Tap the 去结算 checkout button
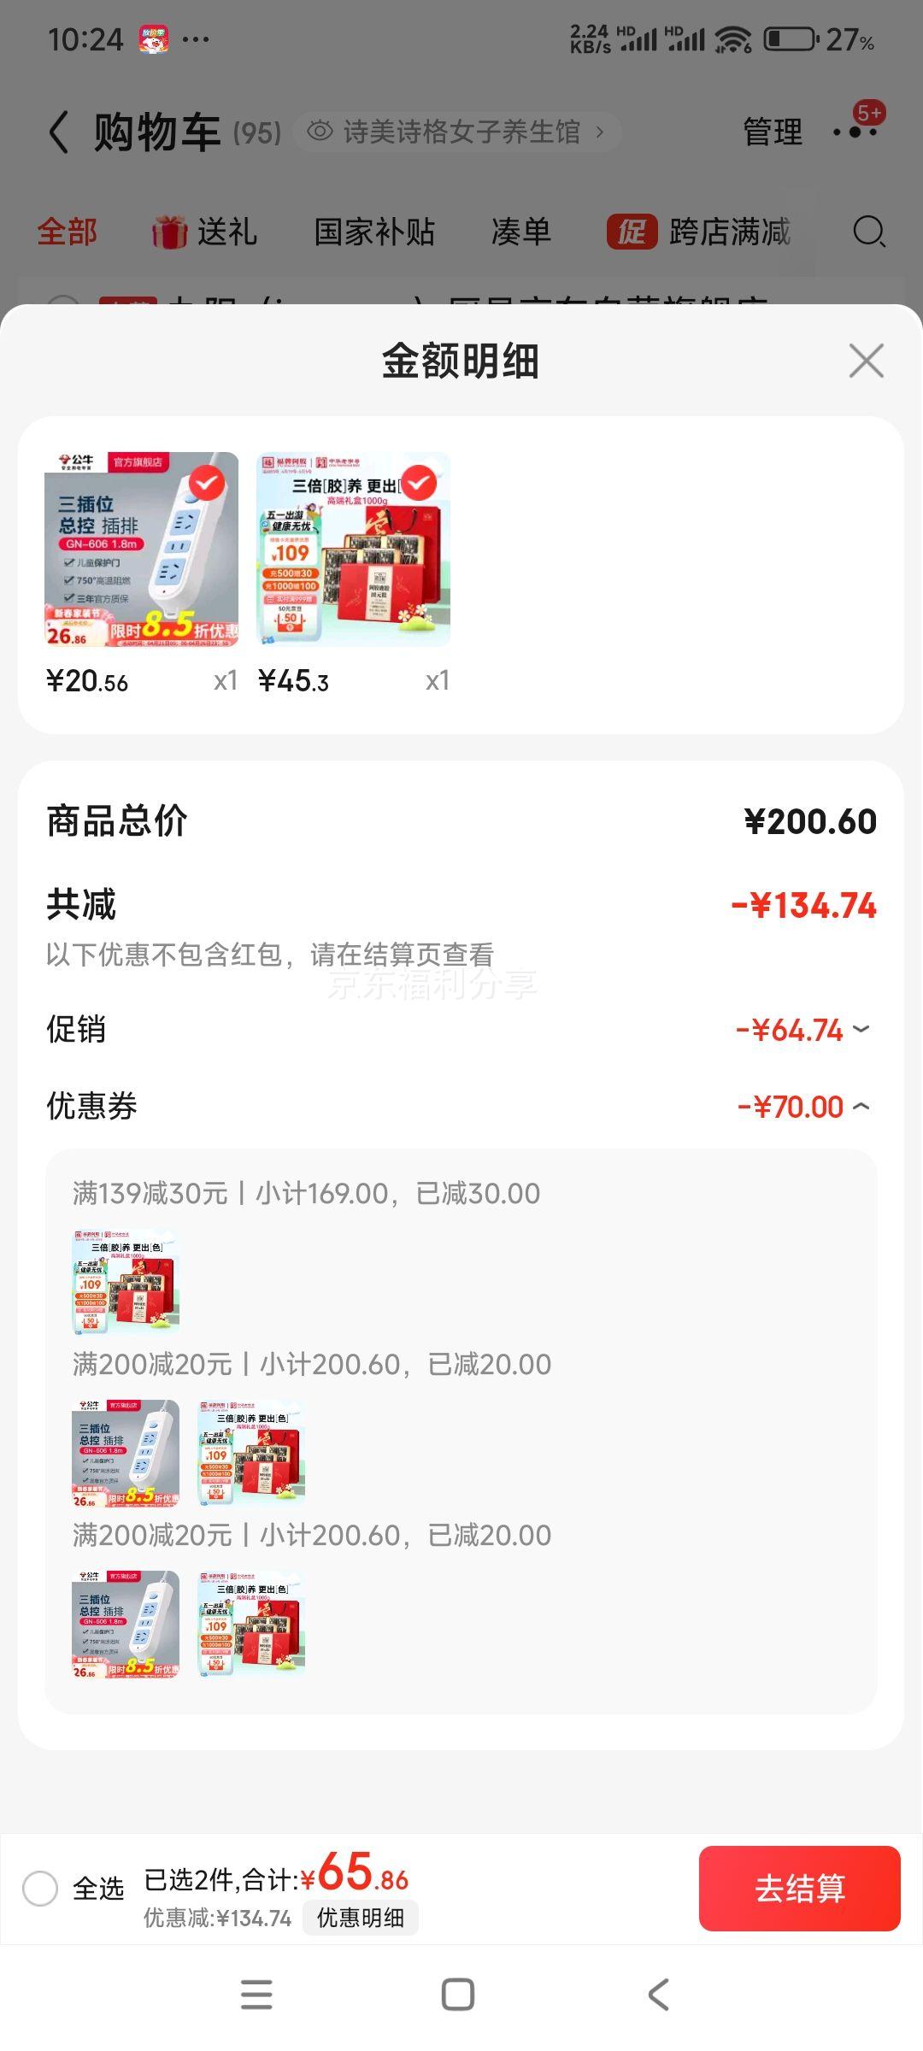 pyautogui.click(x=800, y=1889)
